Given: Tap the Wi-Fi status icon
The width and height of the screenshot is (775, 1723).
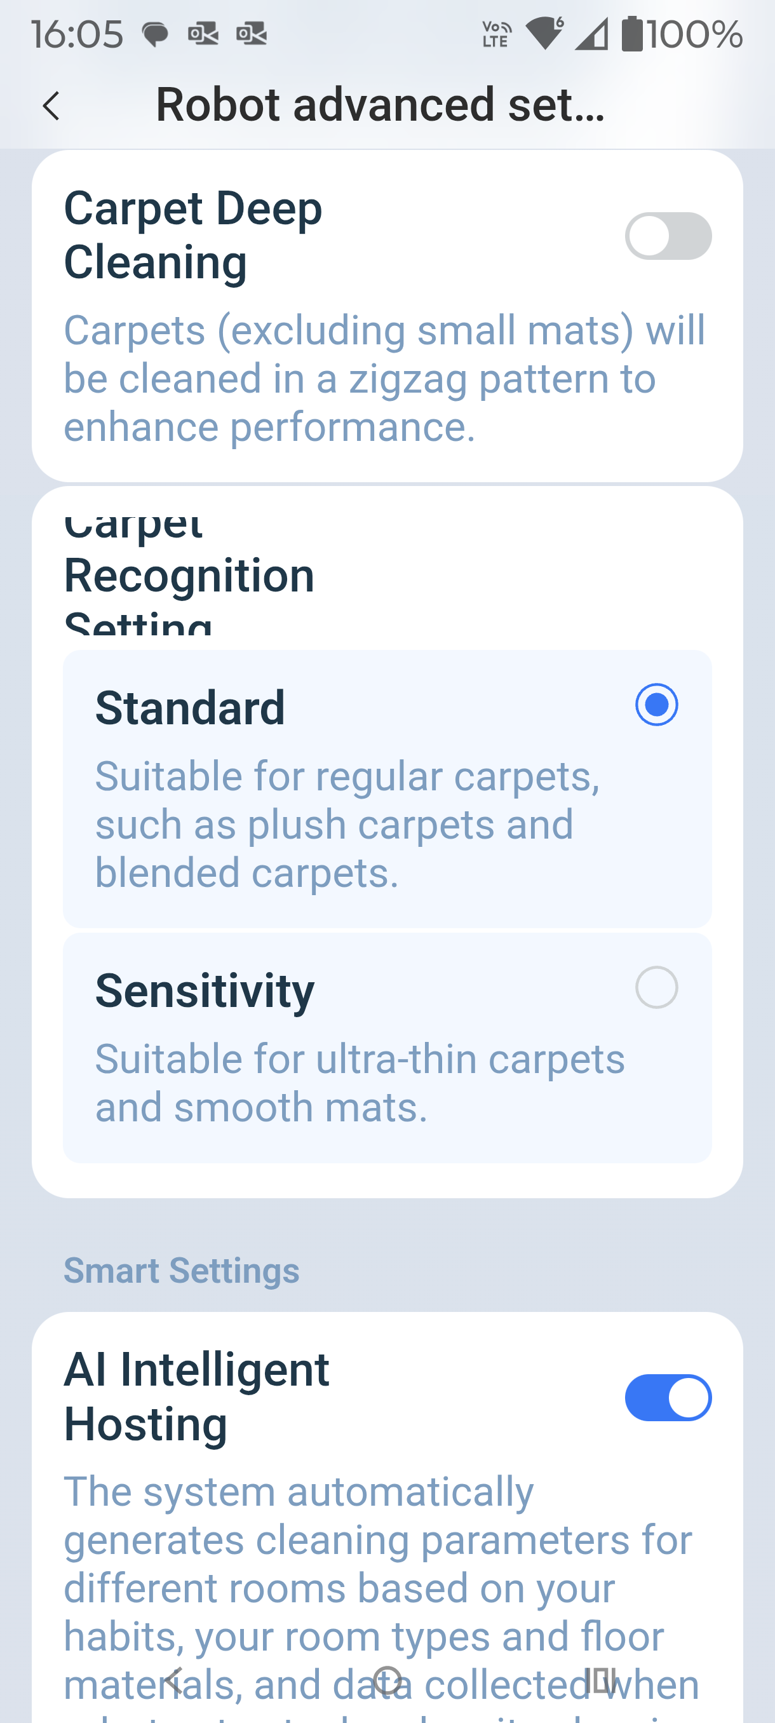Looking at the screenshot, I should click(545, 34).
